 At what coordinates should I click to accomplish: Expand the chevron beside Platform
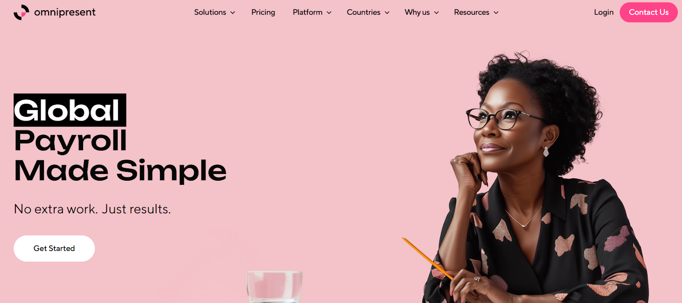point(329,13)
